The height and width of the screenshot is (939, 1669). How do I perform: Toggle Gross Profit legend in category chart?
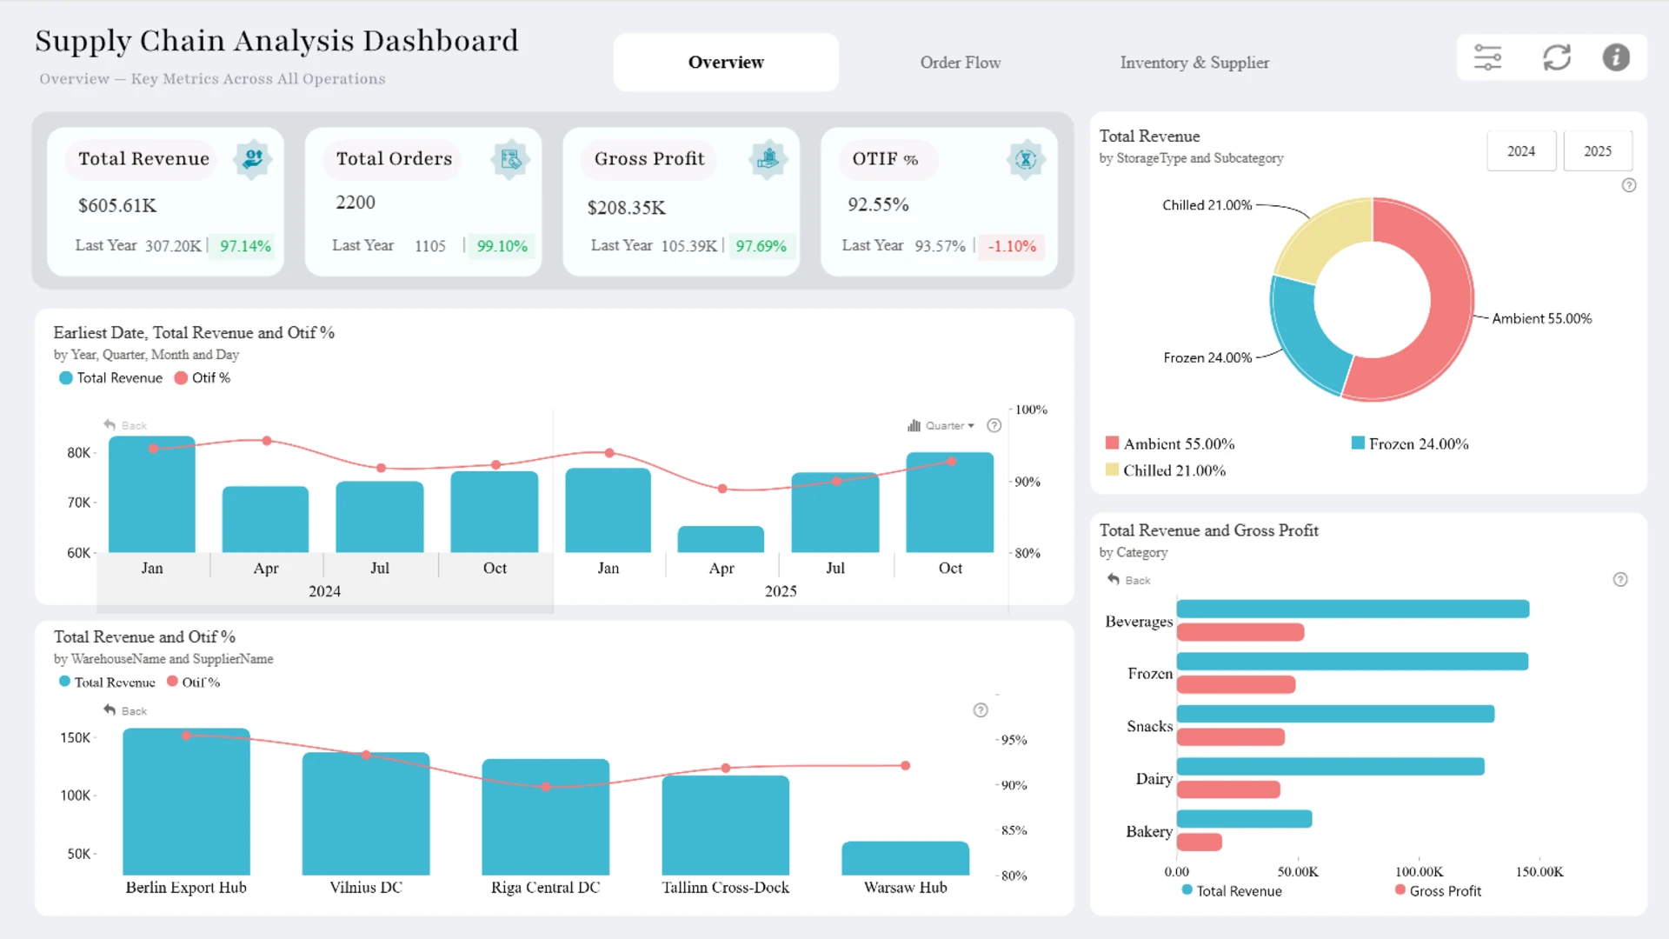(1438, 891)
